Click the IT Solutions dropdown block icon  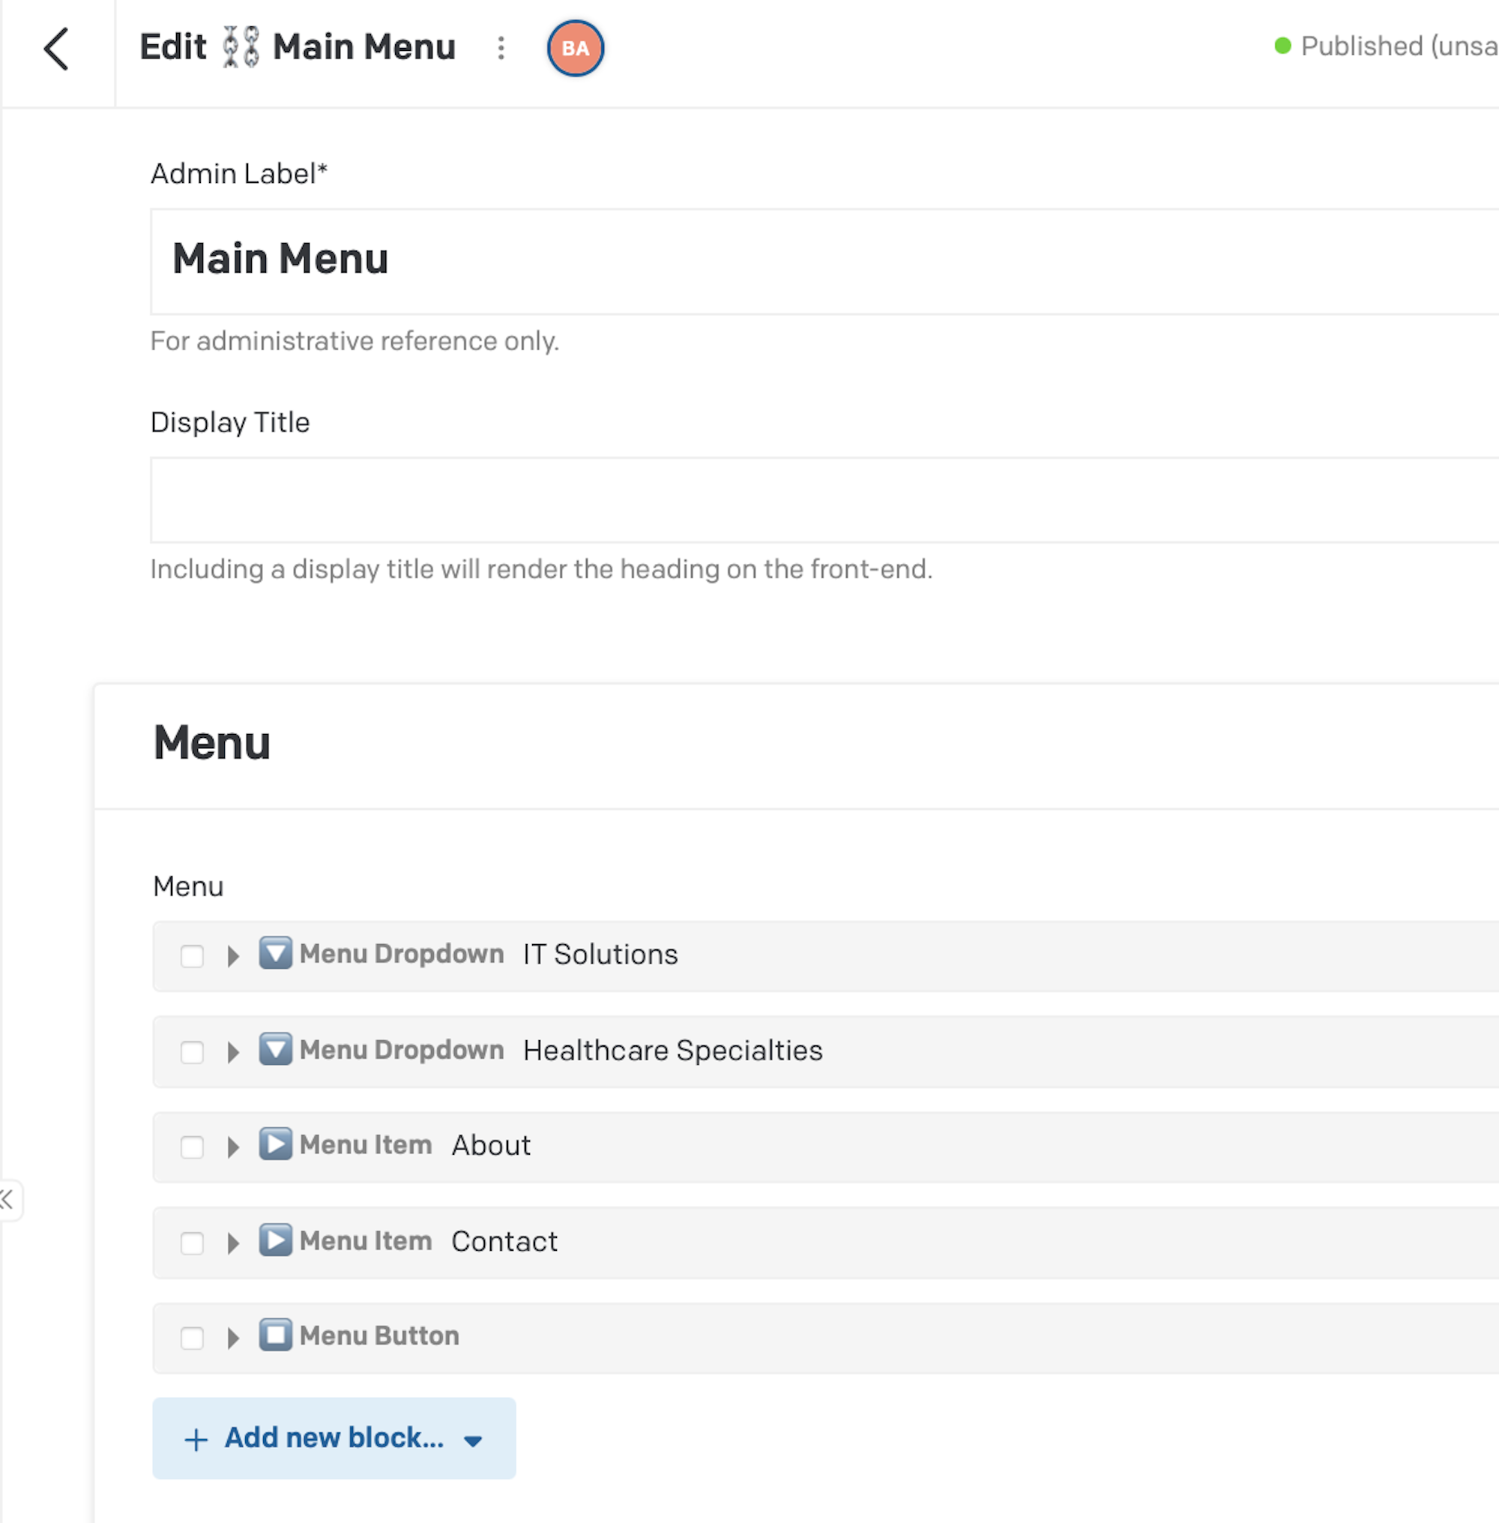pyautogui.click(x=276, y=953)
